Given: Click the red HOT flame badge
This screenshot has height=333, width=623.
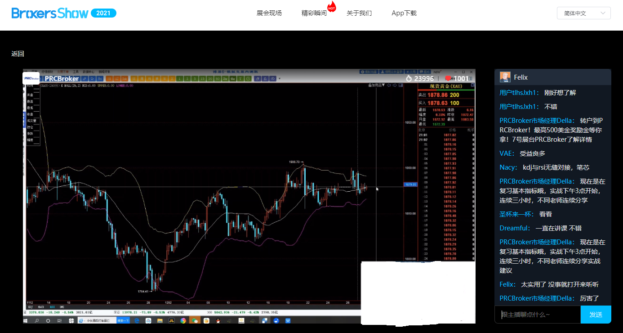Looking at the screenshot, I should [x=332, y=7].
